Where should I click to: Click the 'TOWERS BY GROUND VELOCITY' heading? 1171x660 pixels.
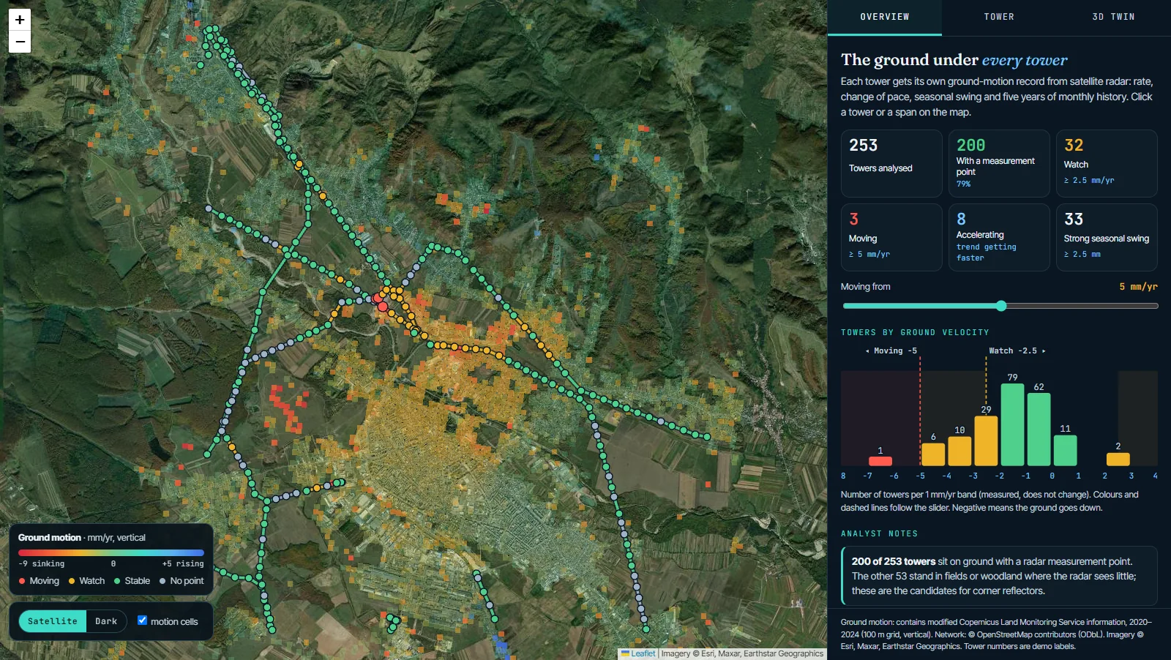tap(915, 332)
